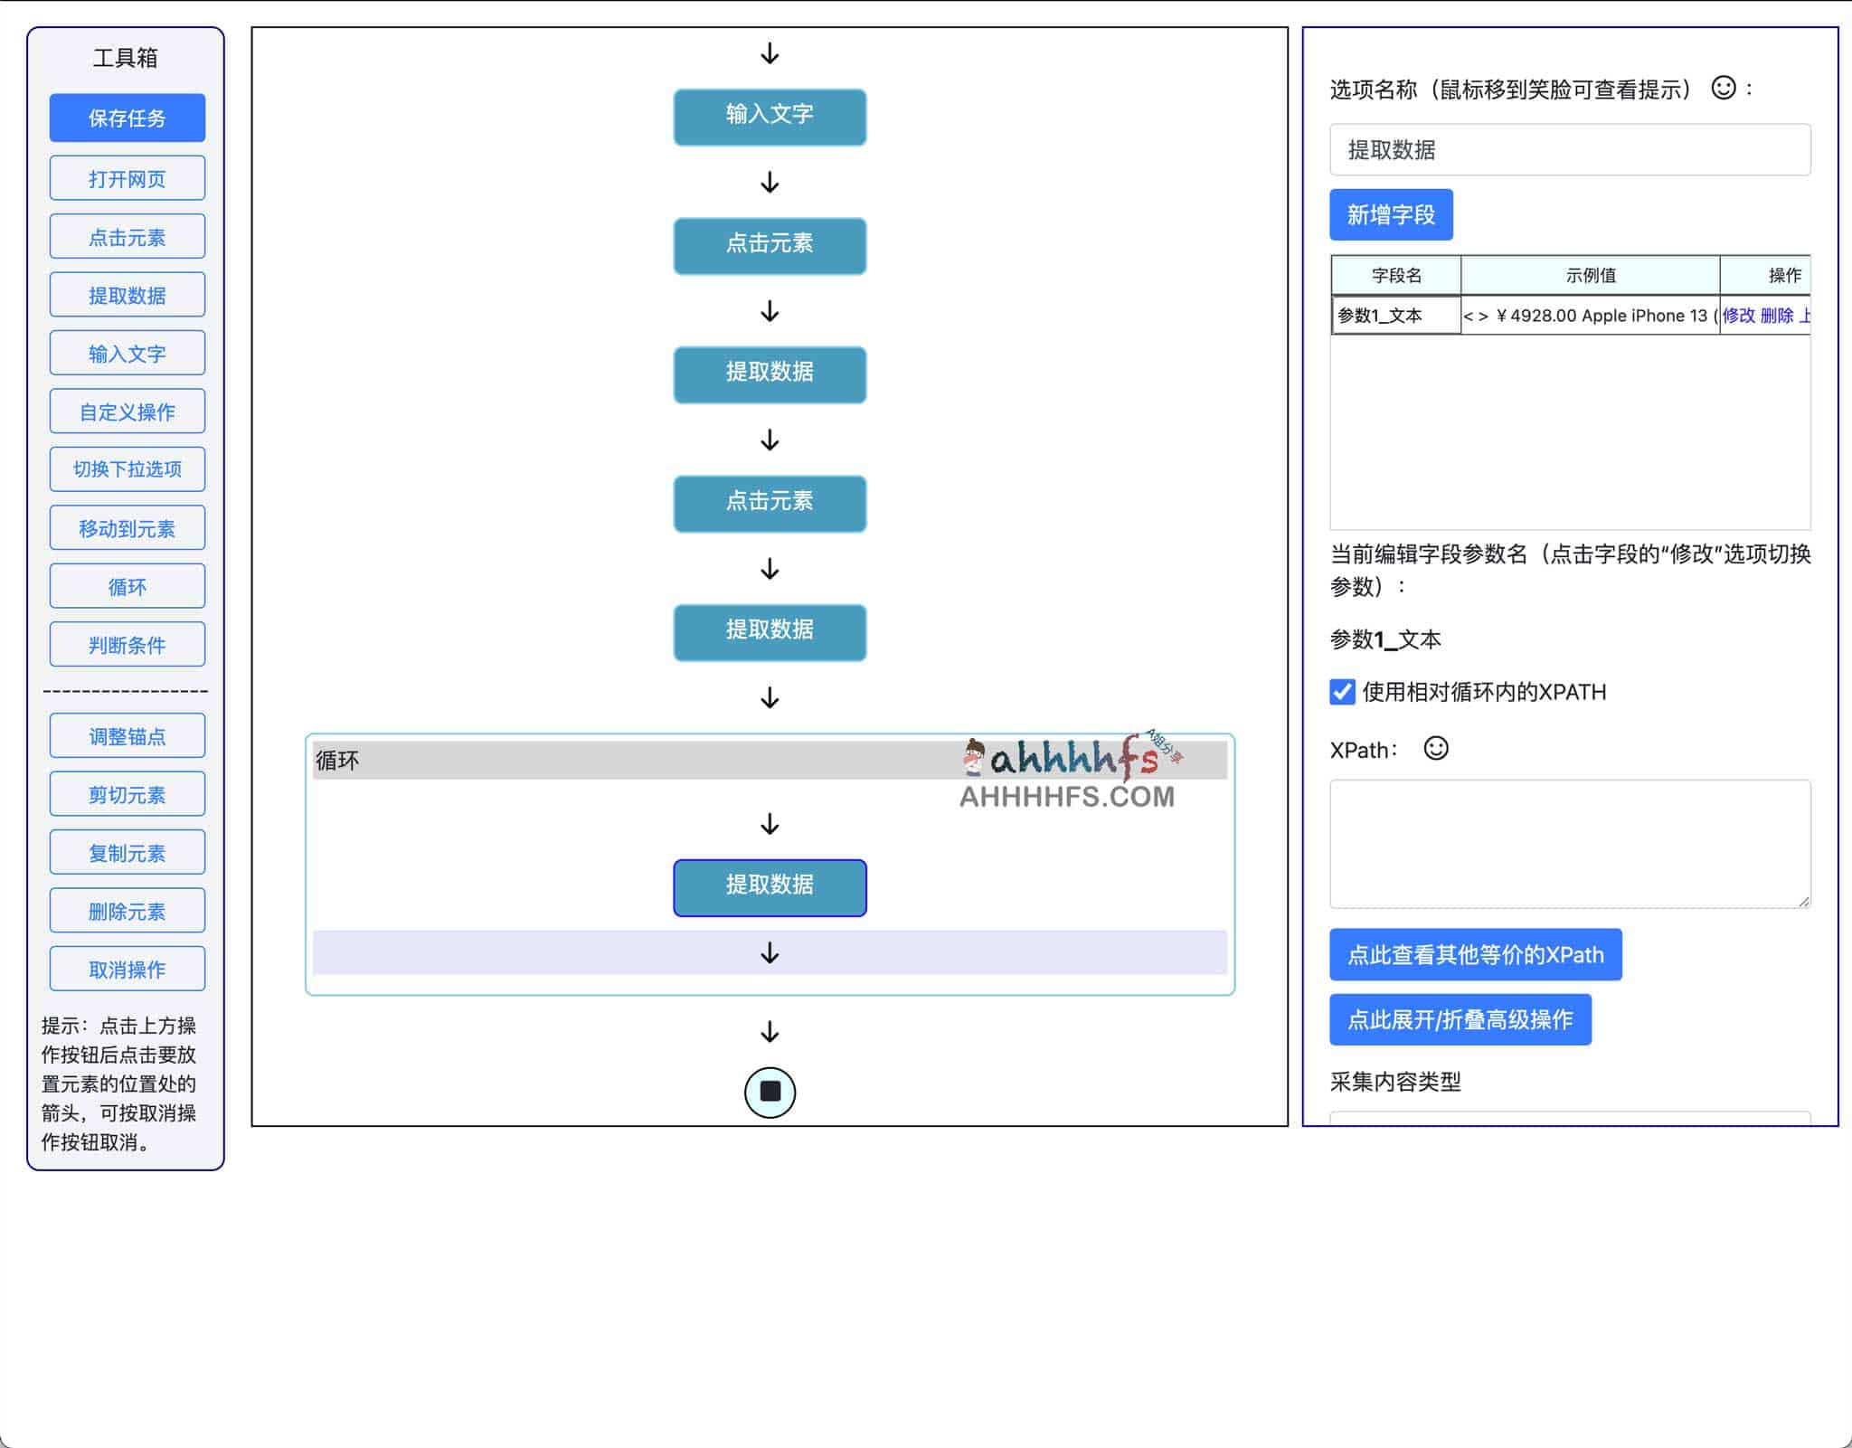The image size is (1852, 1448).
Task: Select the 取消操作 tool
Action: click(128, 968)
